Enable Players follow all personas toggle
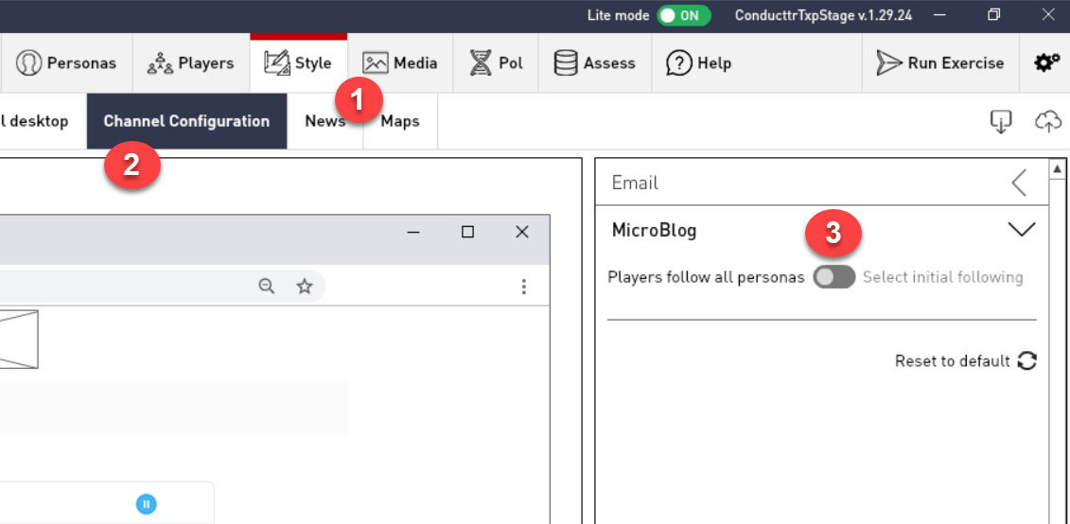1070x524 pixels. pos(833,277)
